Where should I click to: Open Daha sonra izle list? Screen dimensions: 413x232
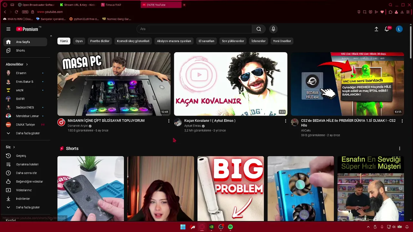click(x=25, y=173)
